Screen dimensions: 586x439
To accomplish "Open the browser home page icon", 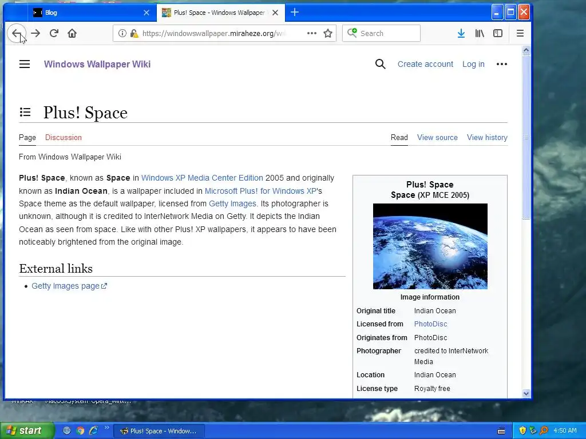I will pos(72,33).
